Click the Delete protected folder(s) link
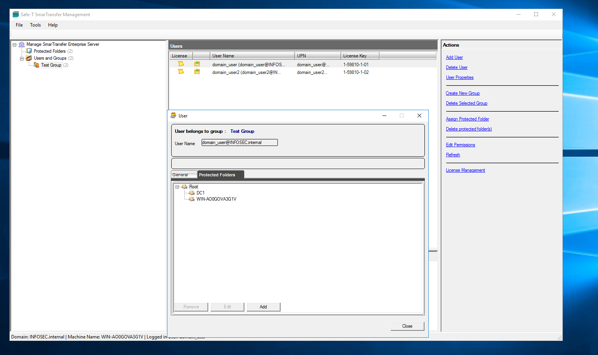598x355 pixels. tap(469, 129)
